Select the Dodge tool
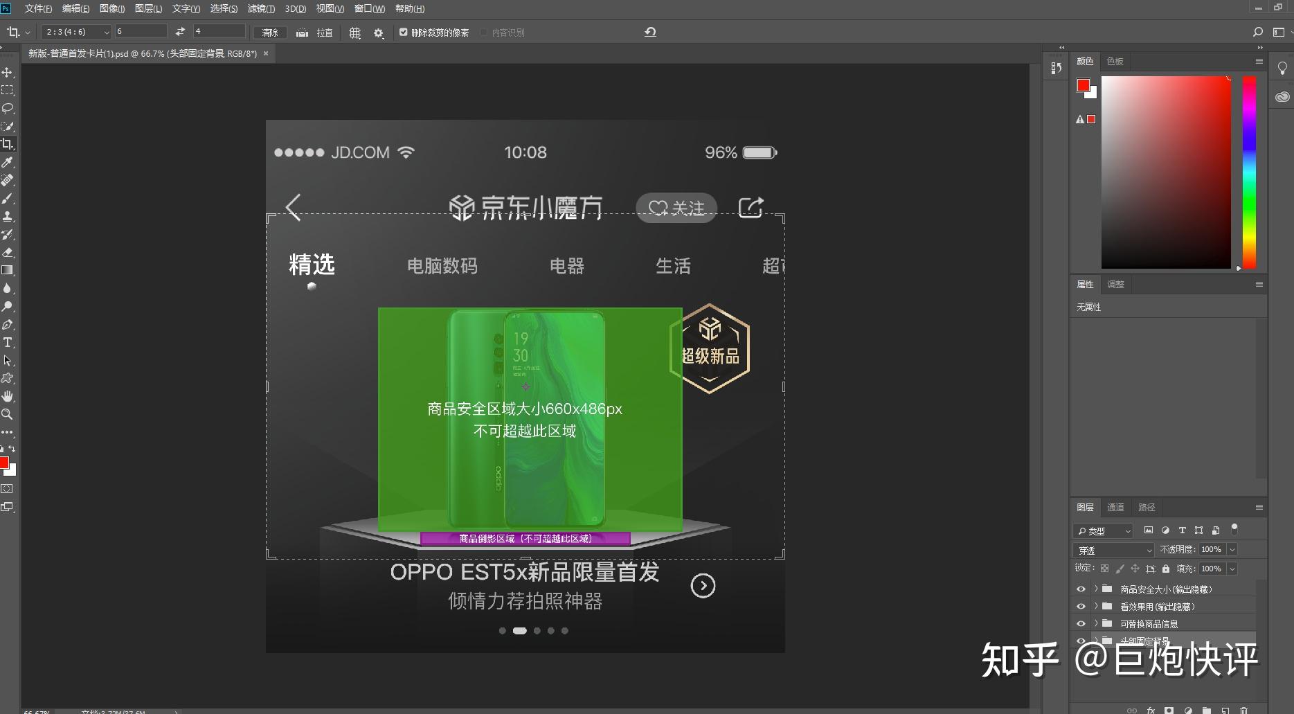This screenshot has height=714, width=1294. click(x=7, y=306)
